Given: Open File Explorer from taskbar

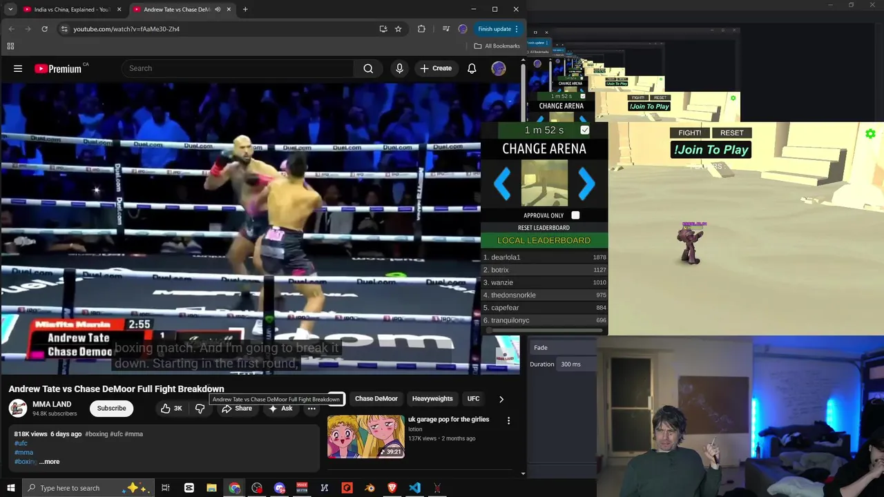Looking at the screenshot, I should [x=211, y=488].
